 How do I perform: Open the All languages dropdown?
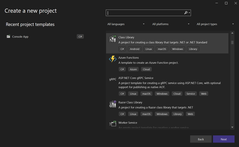click(126, 24)
